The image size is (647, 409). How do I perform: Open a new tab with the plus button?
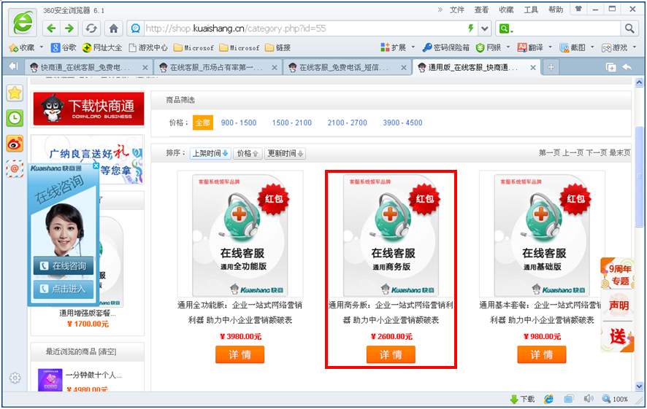(x=551, y=67)
